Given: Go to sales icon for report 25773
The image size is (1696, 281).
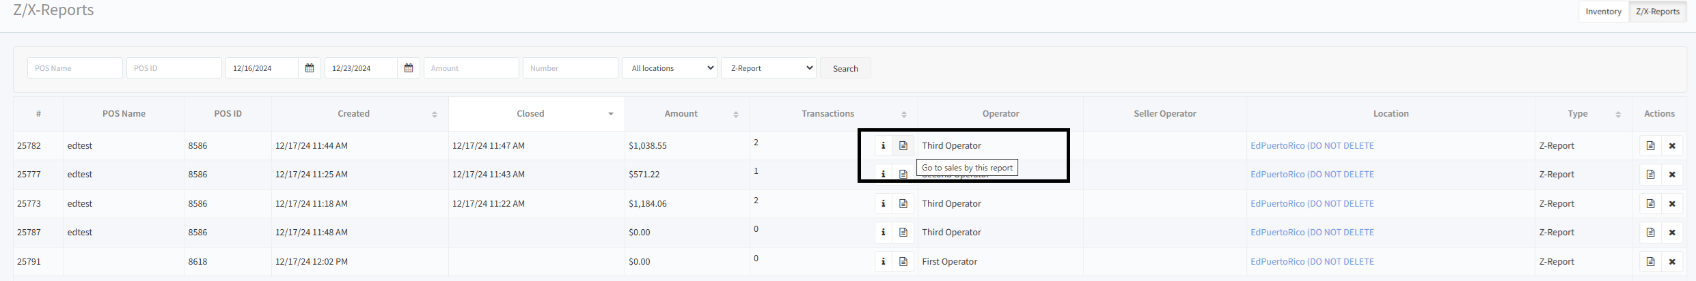Looking at the screenshot, I should pos(903,203).
